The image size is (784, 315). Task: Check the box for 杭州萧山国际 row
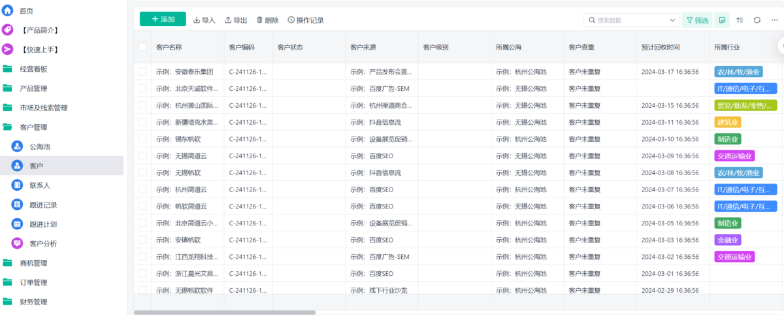point(143,105)
